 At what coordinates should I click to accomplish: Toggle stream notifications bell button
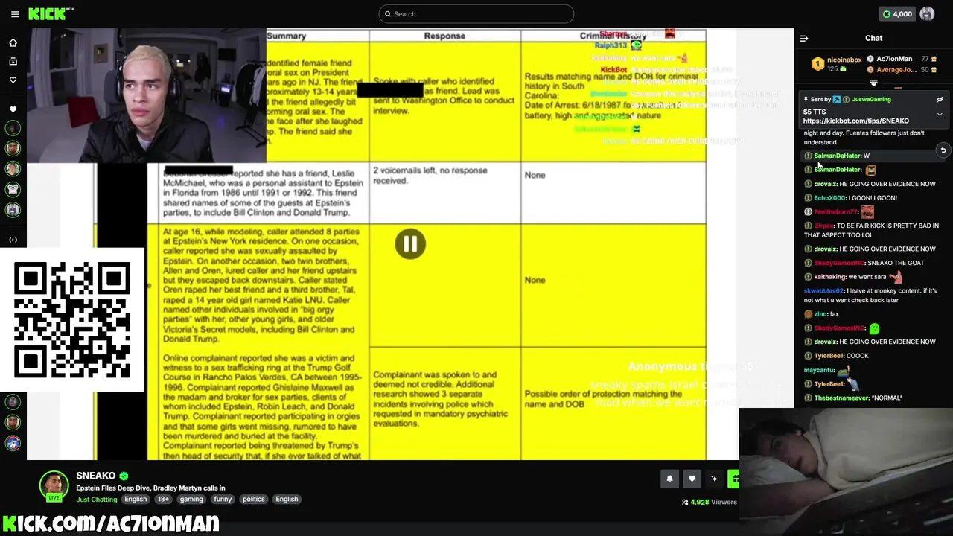(669, 479)
